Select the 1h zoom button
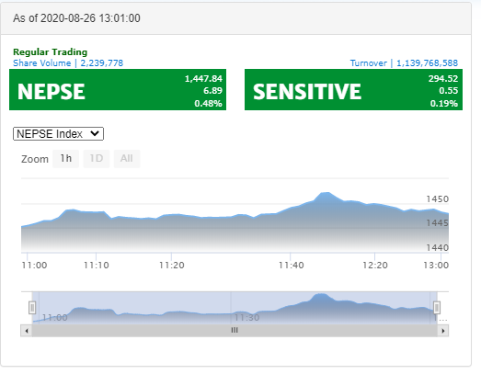The image size is (481, 374). click(65, 158)
